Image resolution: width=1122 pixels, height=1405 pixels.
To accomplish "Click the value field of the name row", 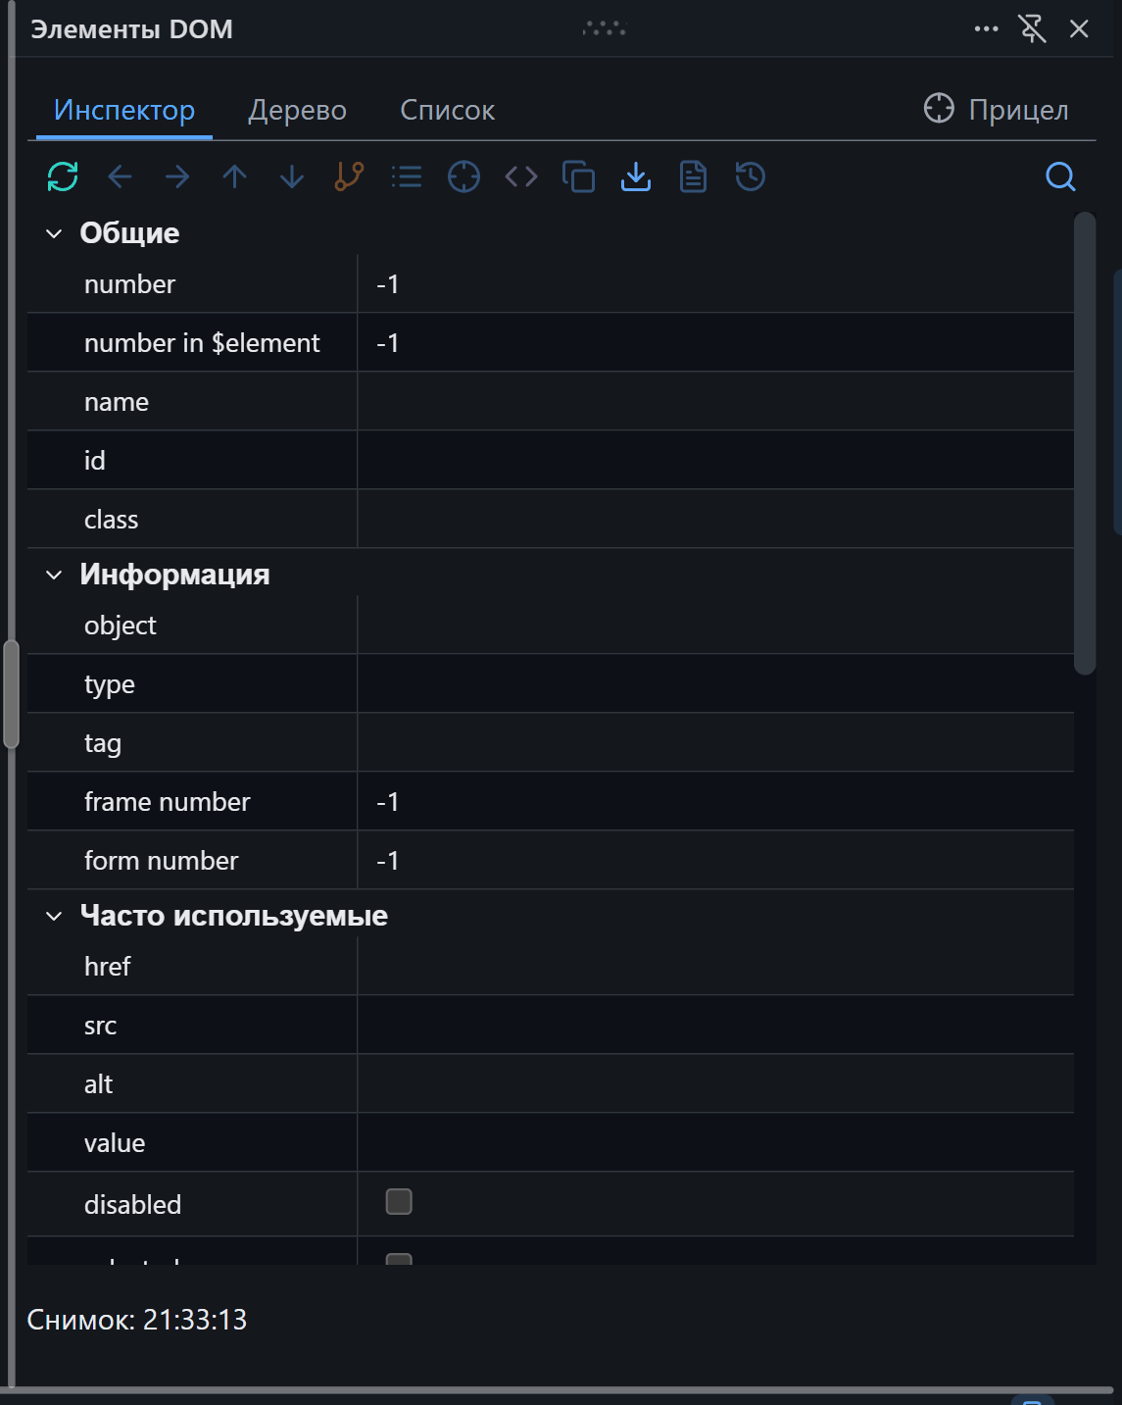I will (715, 401).
